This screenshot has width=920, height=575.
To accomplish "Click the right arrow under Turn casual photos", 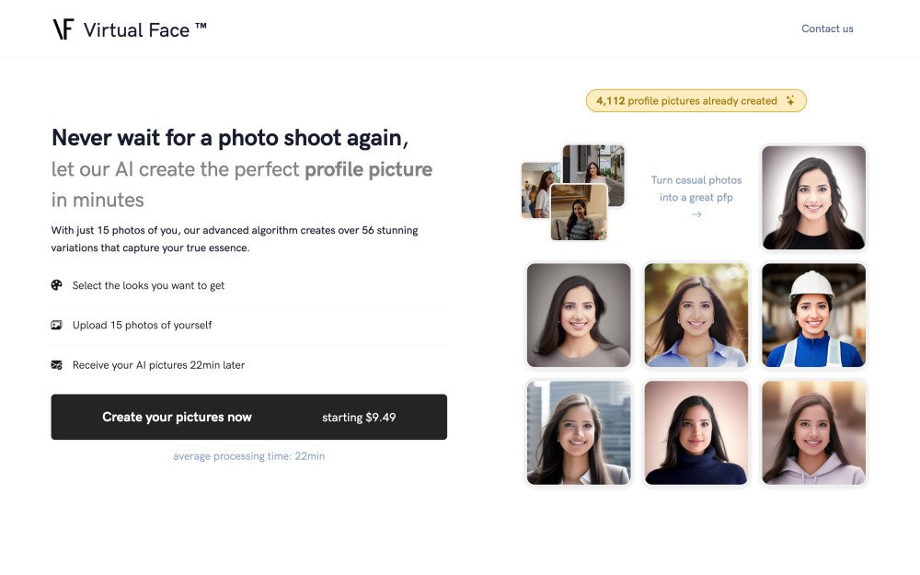I will pyautogui.click(x=696, y=214).
